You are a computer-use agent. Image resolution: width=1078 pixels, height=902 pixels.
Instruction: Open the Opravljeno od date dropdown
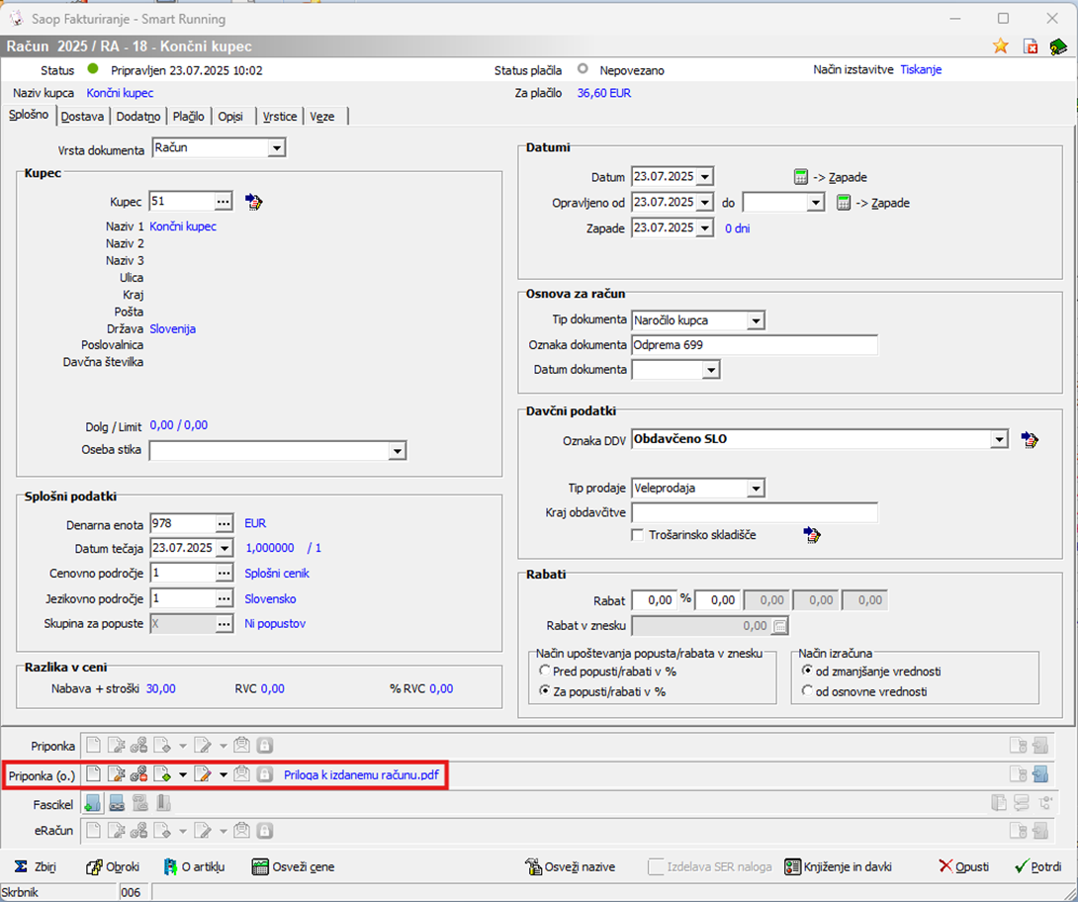pos(705,202)
